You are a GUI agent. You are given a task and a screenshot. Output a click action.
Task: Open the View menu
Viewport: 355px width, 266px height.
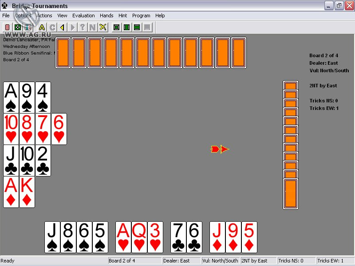point(62,16)
